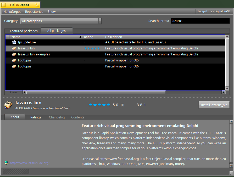This screenshot has height=177, width=234.
Task: Click the description pane scroll up arrow
Action: pyautogui.click(x=231, y=122)
